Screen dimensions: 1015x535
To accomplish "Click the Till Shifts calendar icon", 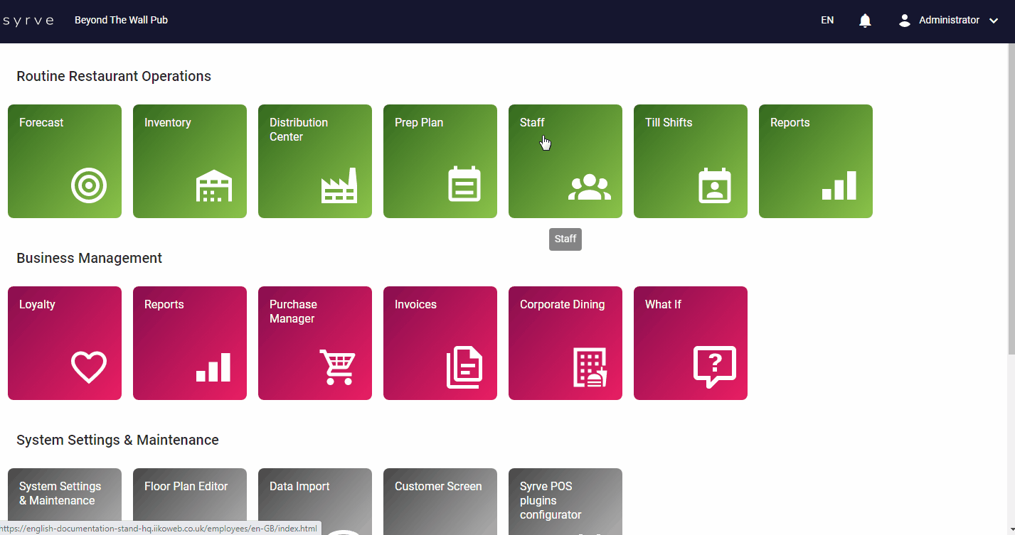I will pyautogui.click(x=714, y=185).
